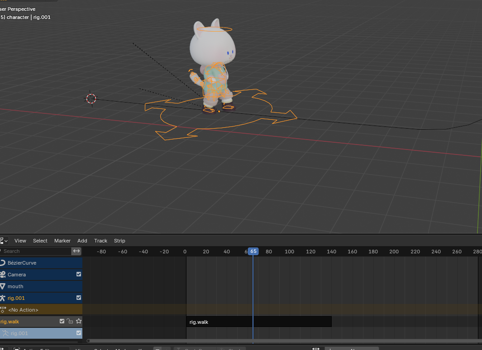Click frame -40 on the timeline ruler

point(143,252)
